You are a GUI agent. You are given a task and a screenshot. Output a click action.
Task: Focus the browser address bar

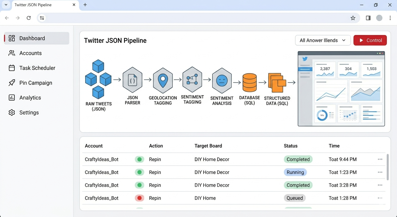point(199,18)
